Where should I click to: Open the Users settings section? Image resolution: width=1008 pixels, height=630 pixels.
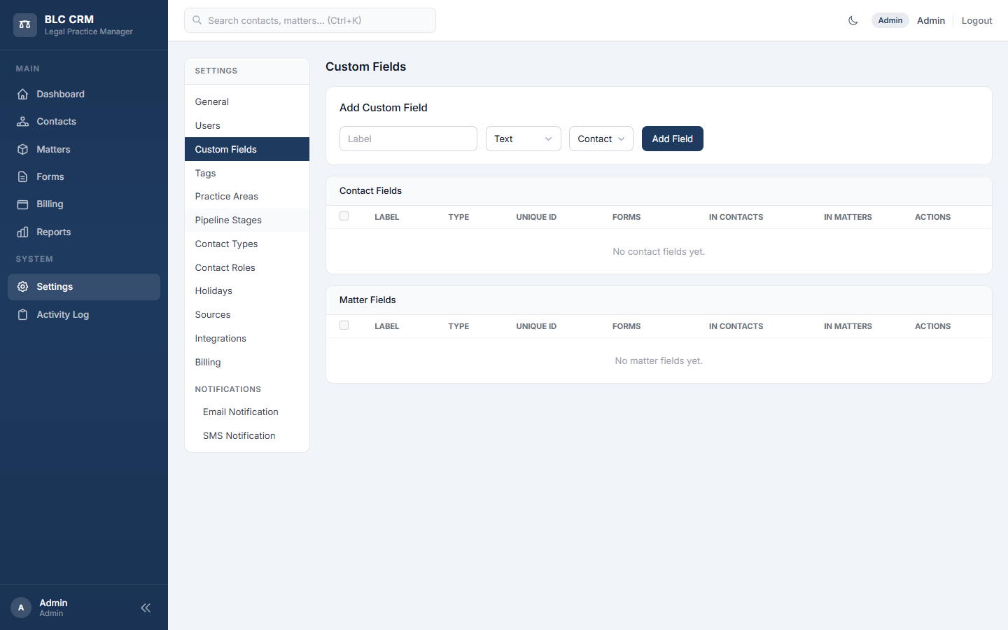click(247, 126)
